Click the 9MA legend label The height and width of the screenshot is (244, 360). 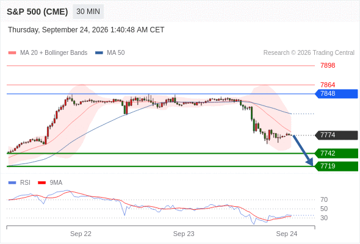point(56,183)
